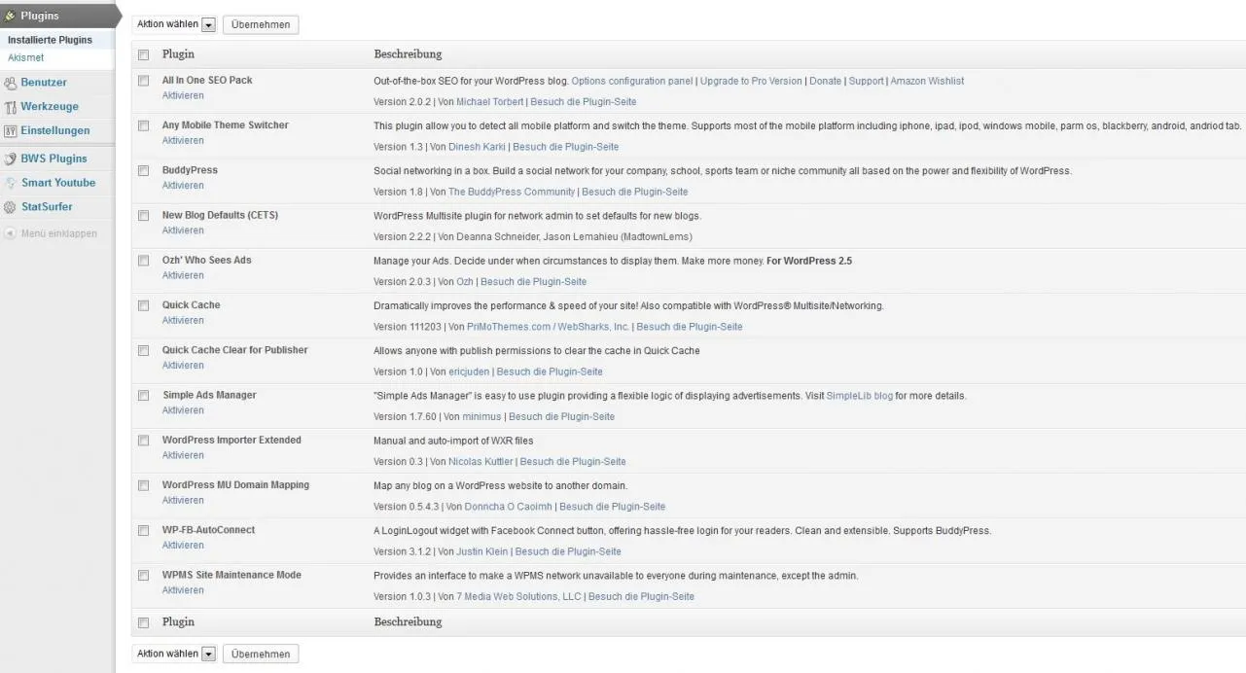Image resolution: width=1246 pixels, height=673 pixels.
Task: Open author Dinesh Karki link
Action: pos(477,147)
